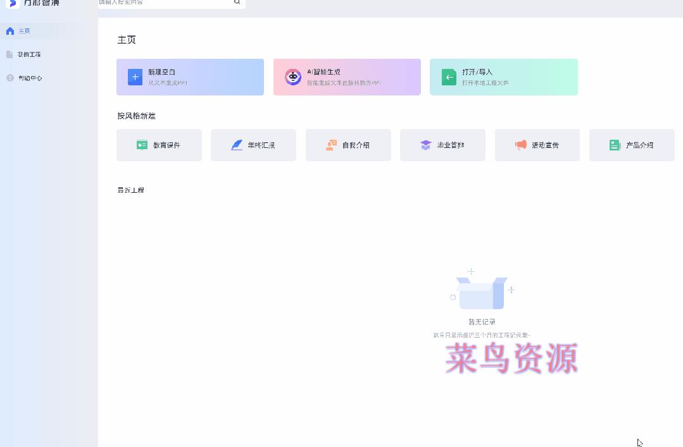Screen dimensions: 683x447
Task: Click the AI robot icon on 智能生成 card
Action: coord(292,77)
